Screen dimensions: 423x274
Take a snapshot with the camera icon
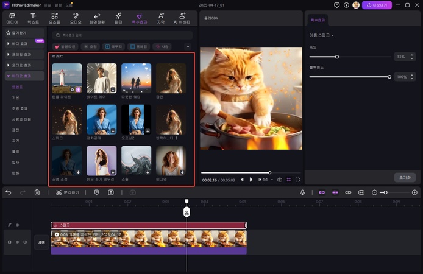coord(280,180)
